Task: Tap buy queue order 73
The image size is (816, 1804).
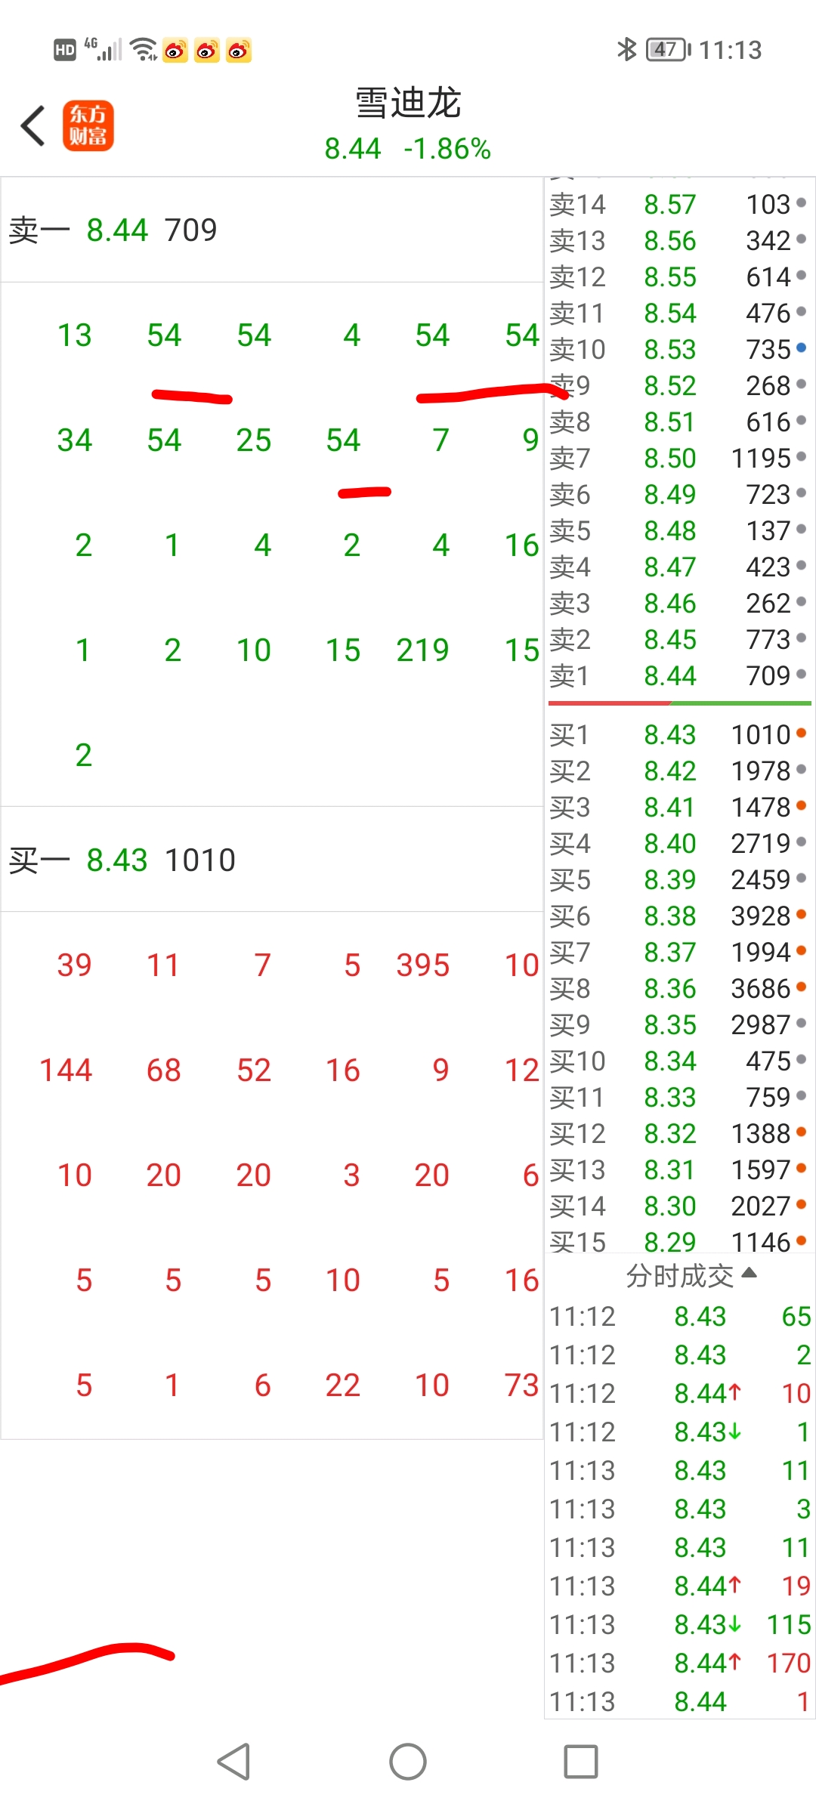Action: tap(522, 1385)
